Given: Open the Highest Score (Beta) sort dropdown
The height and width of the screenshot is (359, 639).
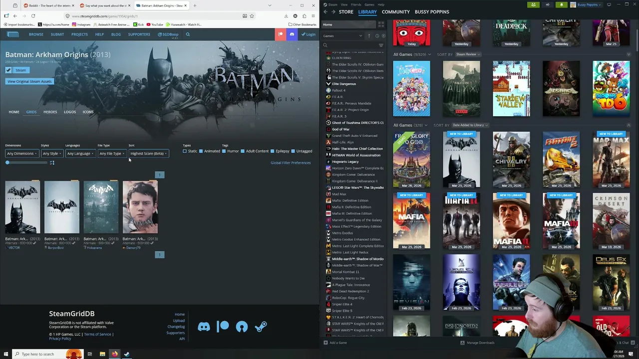Looking at the screenshot, I should (x=148, y=154).
